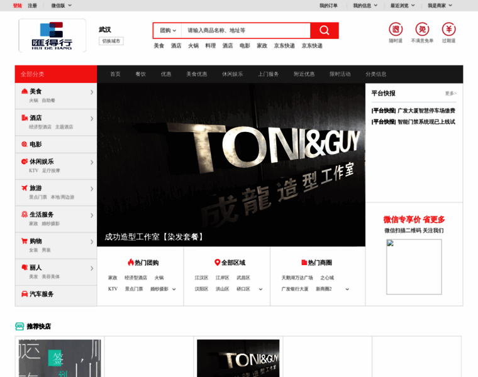Screen dimensions: 478x377
Task: Click the WeChat QR code image
Action: (x=414, y=267)
